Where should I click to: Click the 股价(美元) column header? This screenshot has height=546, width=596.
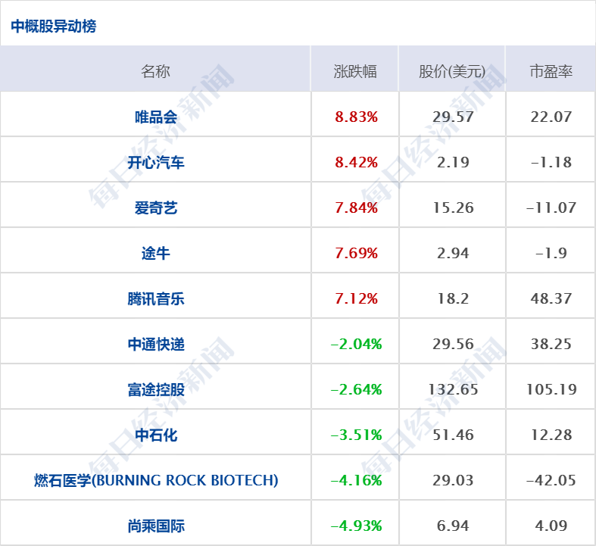(x=452, y=71)
